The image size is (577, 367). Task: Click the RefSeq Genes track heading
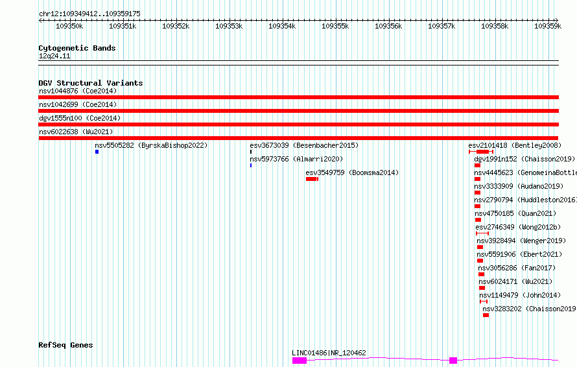pos(65,345)
